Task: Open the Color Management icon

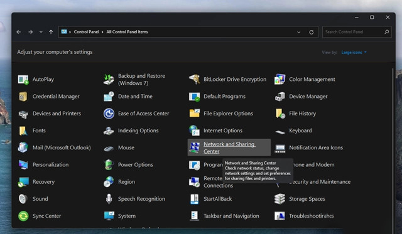Action: pos(280,80)
